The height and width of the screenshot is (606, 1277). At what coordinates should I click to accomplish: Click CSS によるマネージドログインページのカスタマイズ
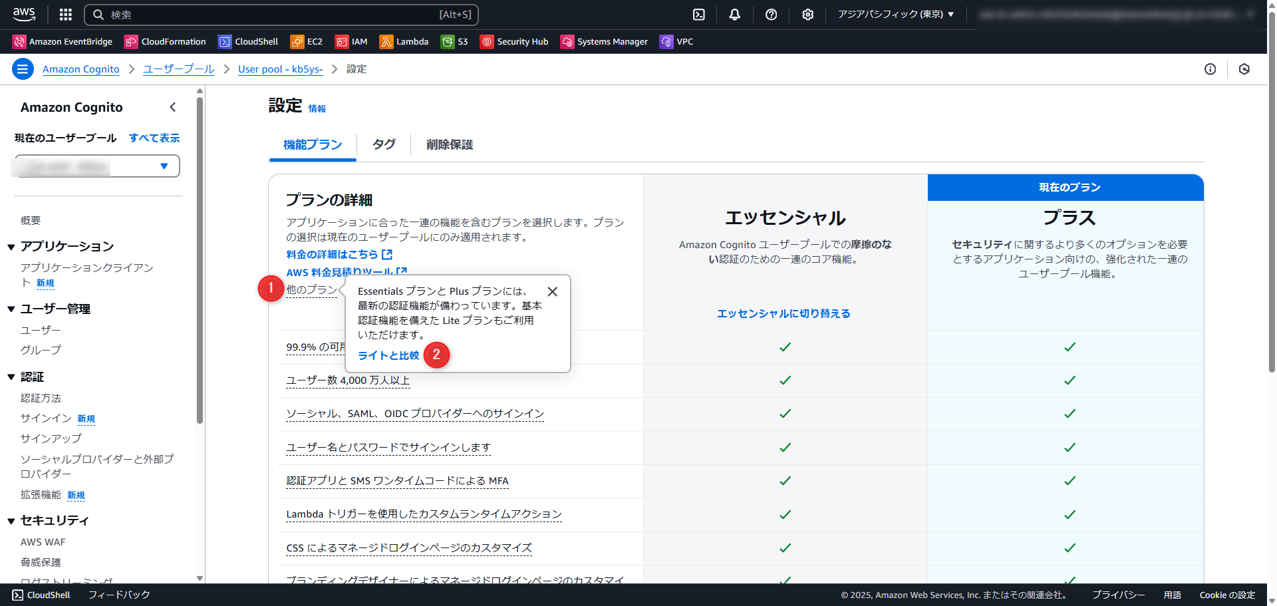[x=409, y=548]
